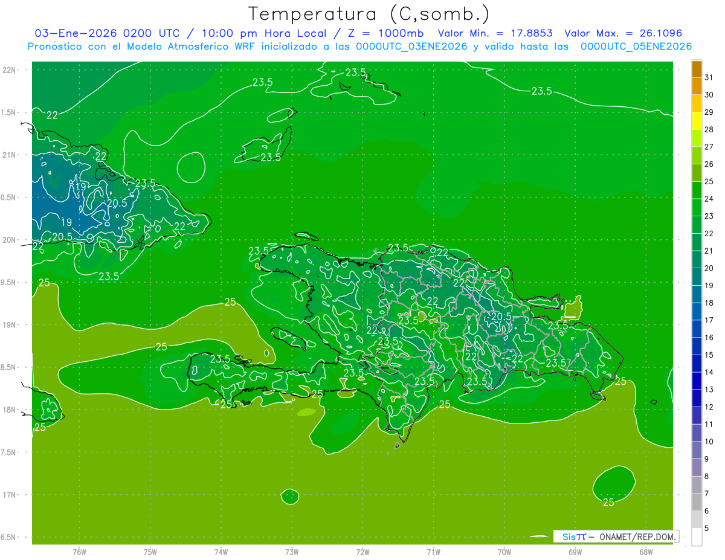This screenshot has width=725, height=560.
Task: Click the 71W longitude axis label
Action: [x=433, y=552]
